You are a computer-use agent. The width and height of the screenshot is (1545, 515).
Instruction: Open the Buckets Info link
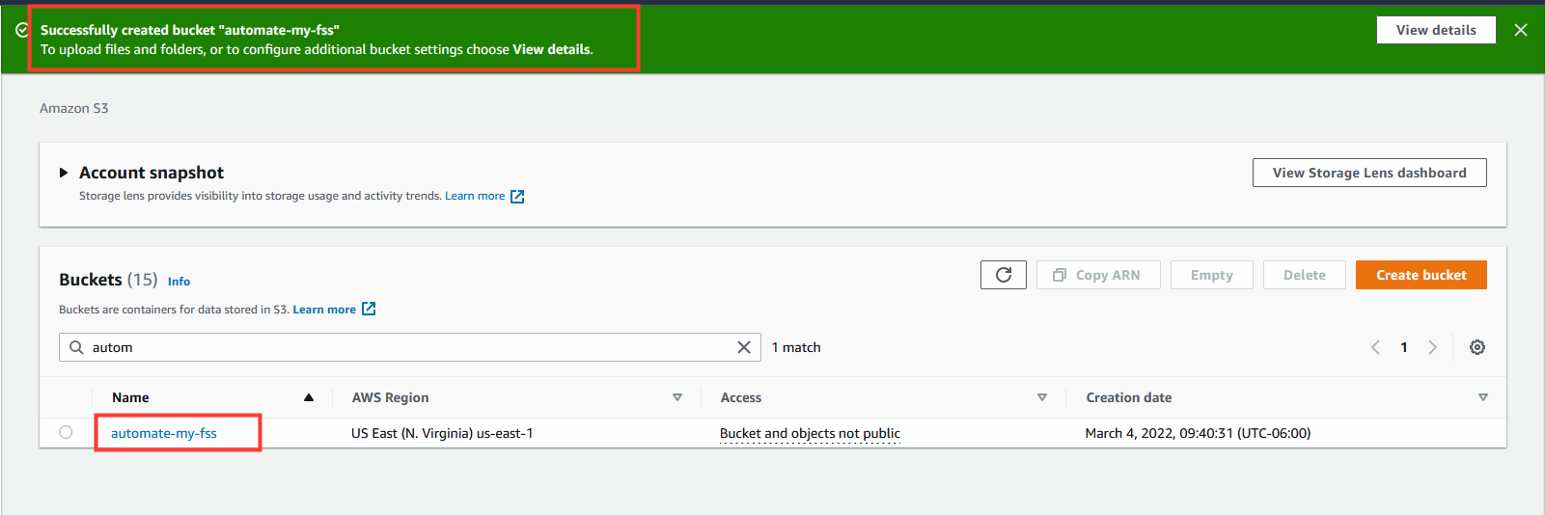pyautogui.click(x=179, y=282)
